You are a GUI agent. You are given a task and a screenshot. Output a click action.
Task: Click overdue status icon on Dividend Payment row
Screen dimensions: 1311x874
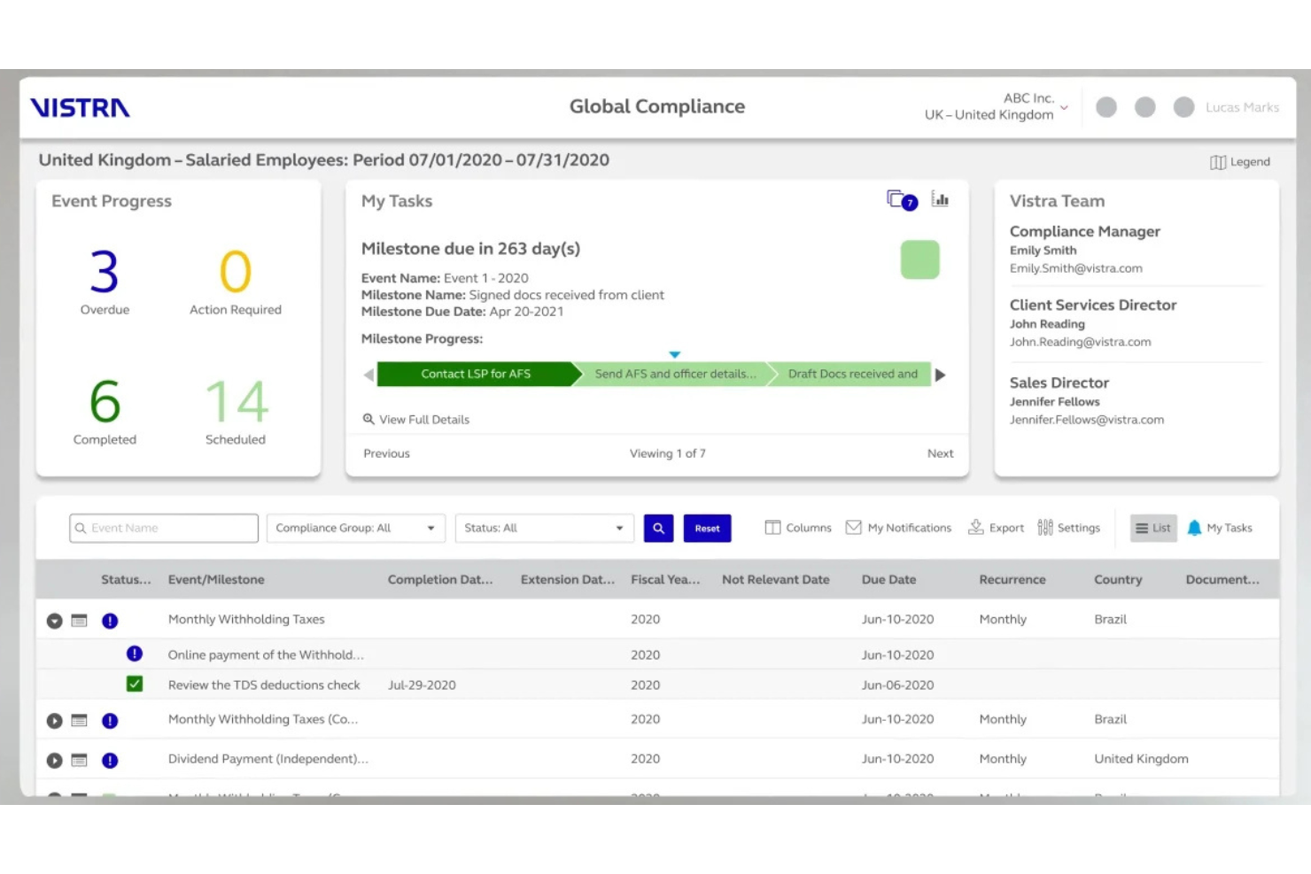pos(110,760)
